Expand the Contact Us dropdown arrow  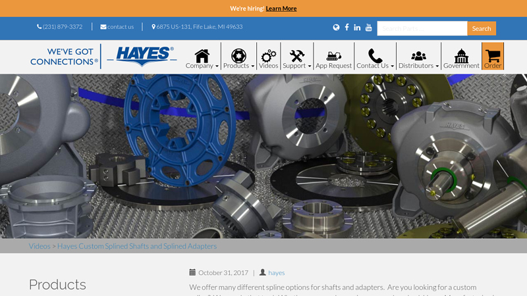[x=392, y=66]
